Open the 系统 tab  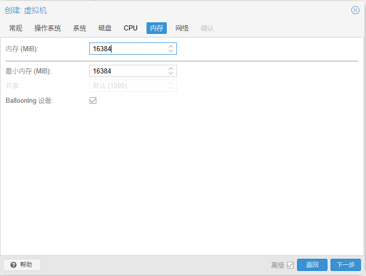click(80, 28)
